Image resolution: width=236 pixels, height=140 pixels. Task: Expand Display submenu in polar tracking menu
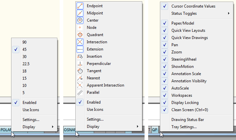click(x=34, y=127)
